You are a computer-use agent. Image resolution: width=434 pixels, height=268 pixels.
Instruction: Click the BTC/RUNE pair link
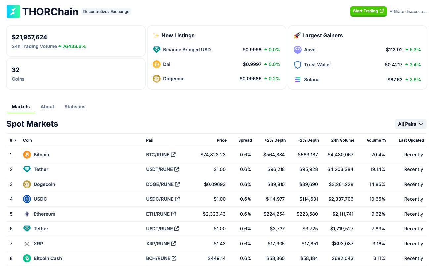coord(158,155)
